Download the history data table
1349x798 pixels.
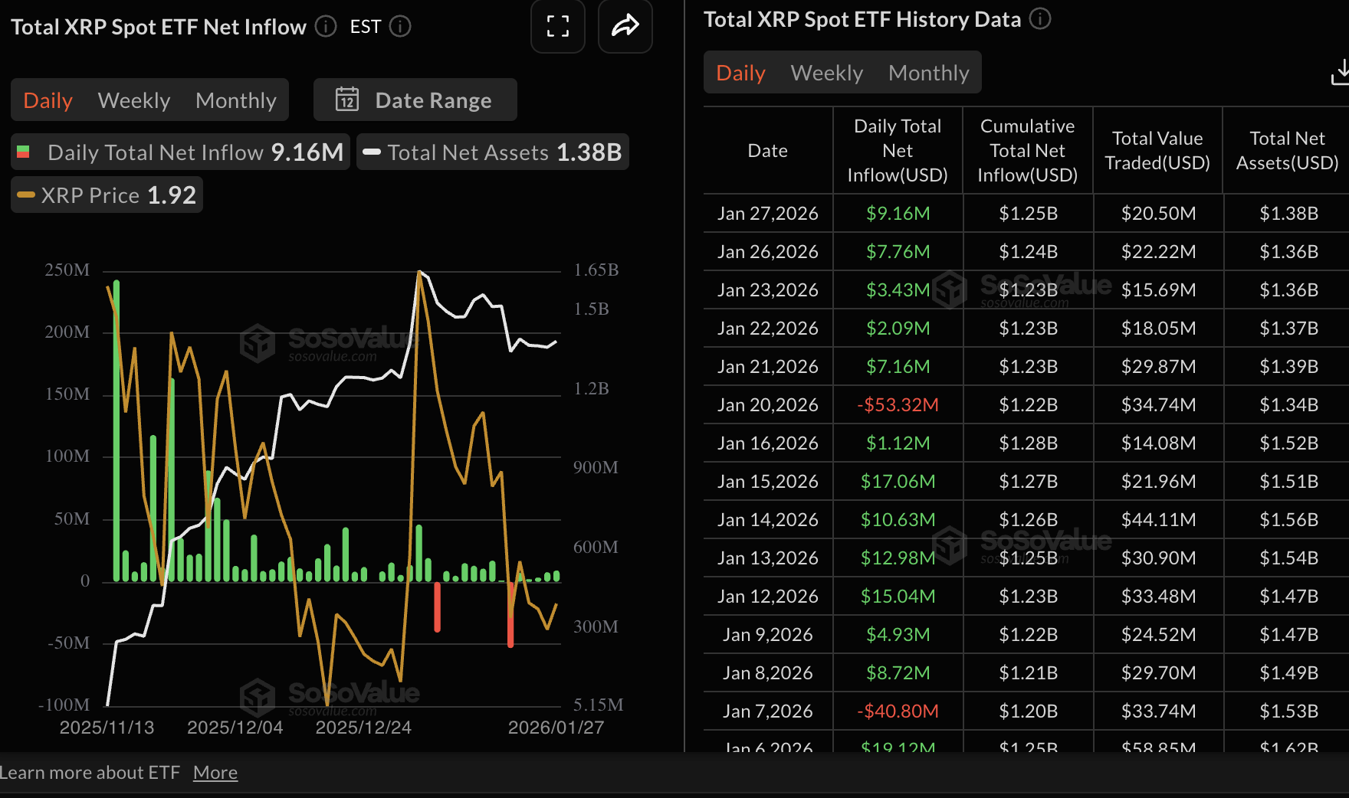[x=1340, y=74]
